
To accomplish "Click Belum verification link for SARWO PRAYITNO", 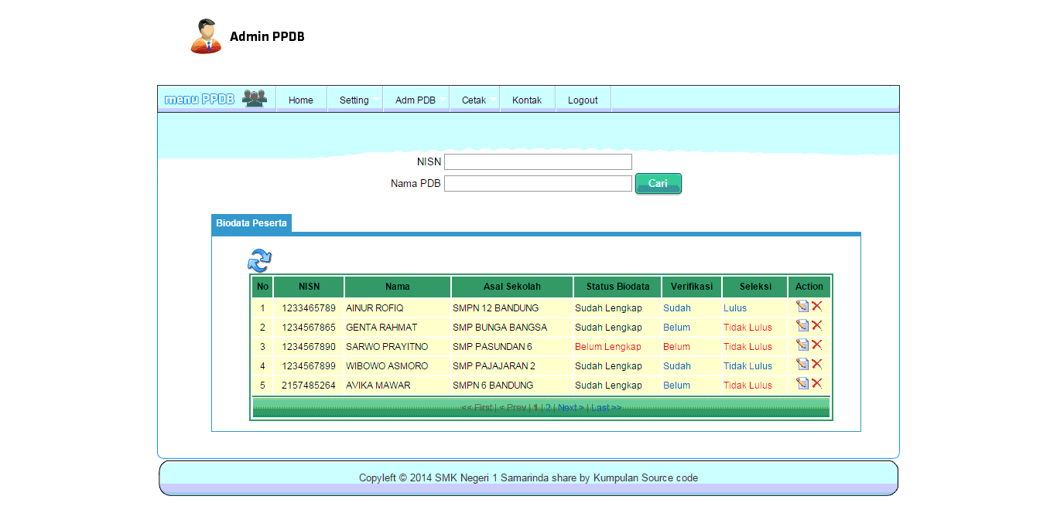I will coord(676,347).
